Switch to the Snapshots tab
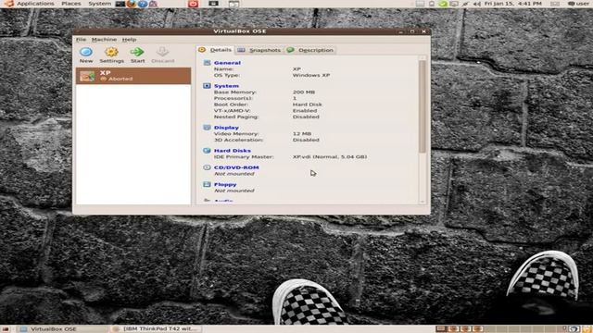The height and width of the screenshot is (333, 593). pyautogui.click(x=259, y=50)
